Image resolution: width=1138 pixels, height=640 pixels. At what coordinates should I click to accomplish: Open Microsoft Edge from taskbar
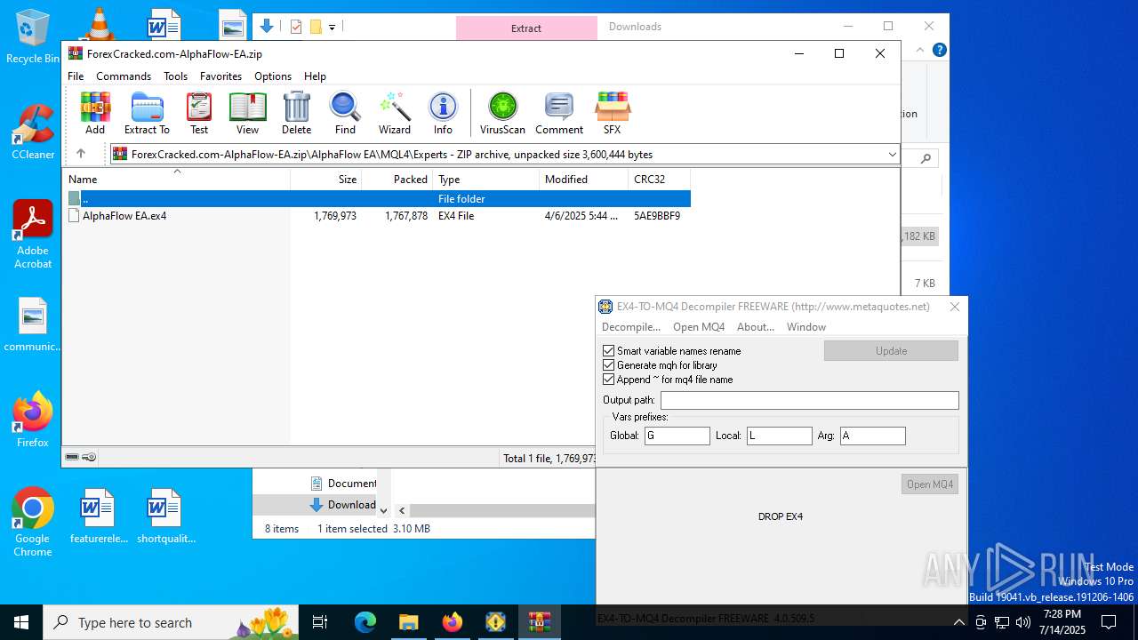tap(365, 622)
